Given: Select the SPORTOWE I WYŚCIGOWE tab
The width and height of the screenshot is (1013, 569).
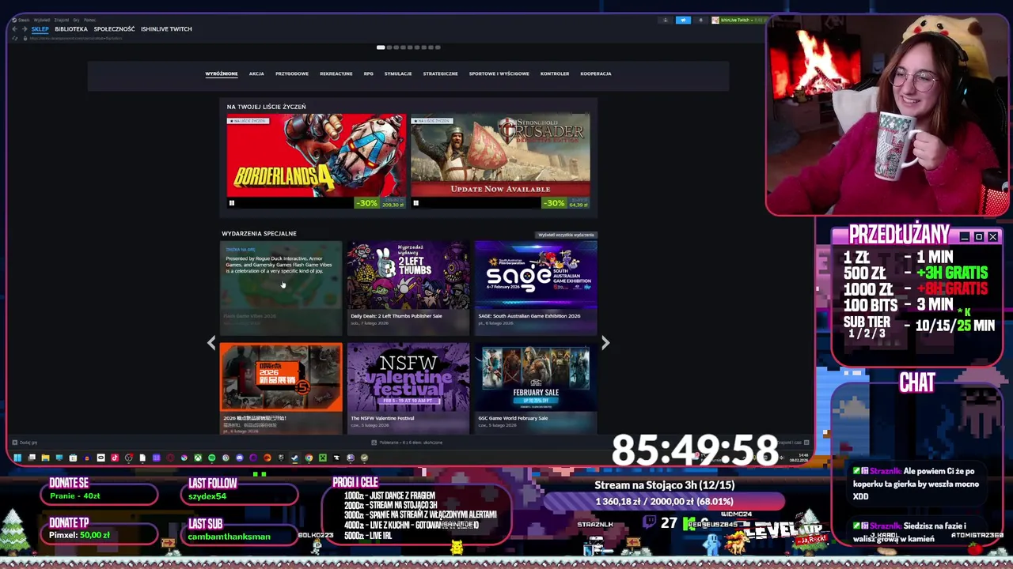Looking at the screenshot, I should (x=499, y=73).
